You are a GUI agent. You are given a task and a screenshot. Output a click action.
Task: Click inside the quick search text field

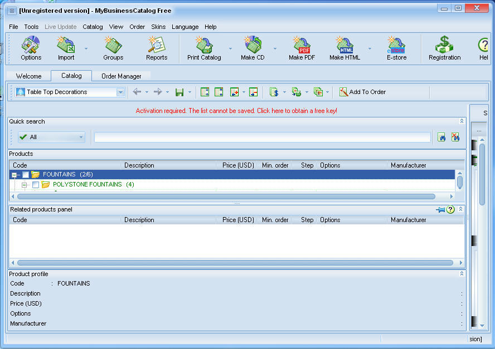click(262, 137)
